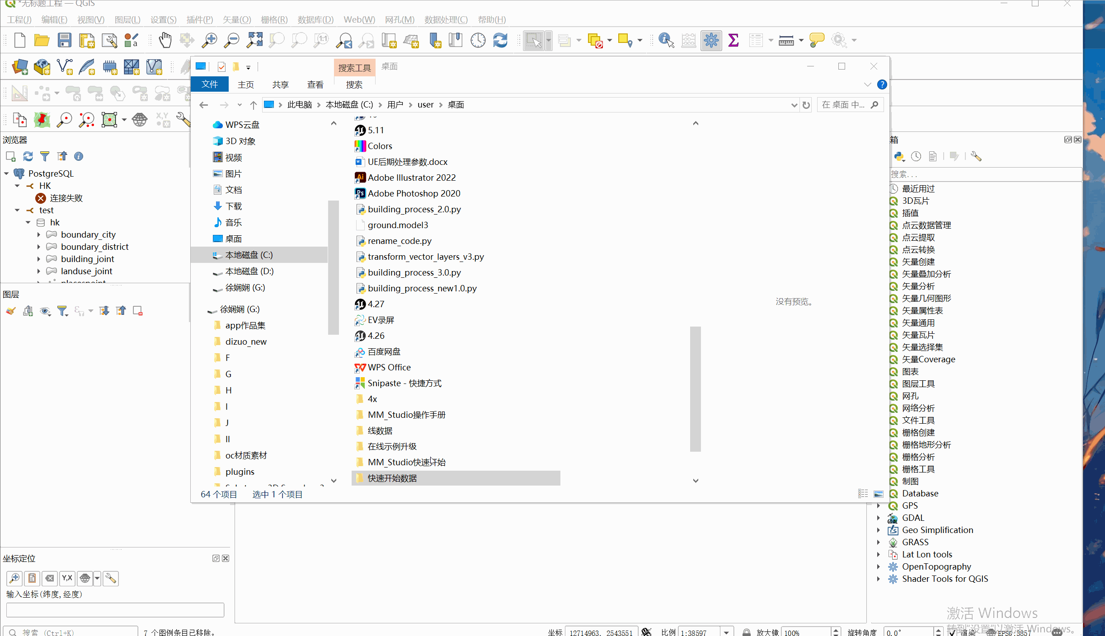Select 本地磁盘 (D:) in navigation pane

[249, 271]
